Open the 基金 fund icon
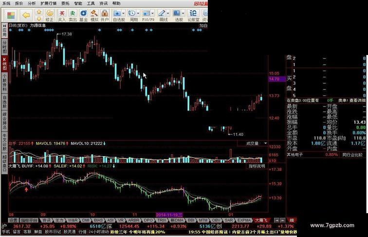This screenshot has width=368, height=237. point(83,15)
